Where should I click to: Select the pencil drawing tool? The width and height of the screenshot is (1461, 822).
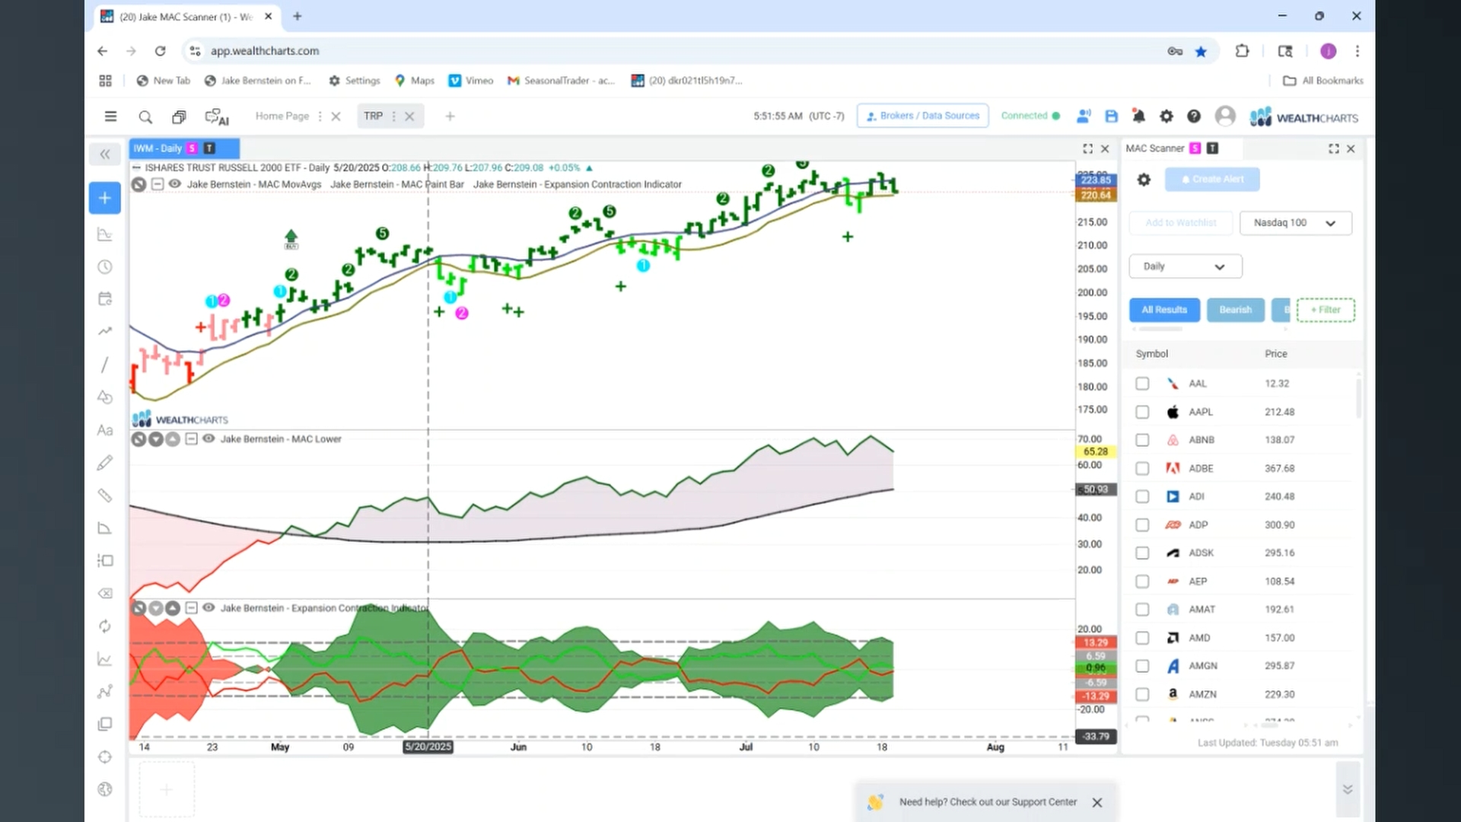(x=105, y=463)
